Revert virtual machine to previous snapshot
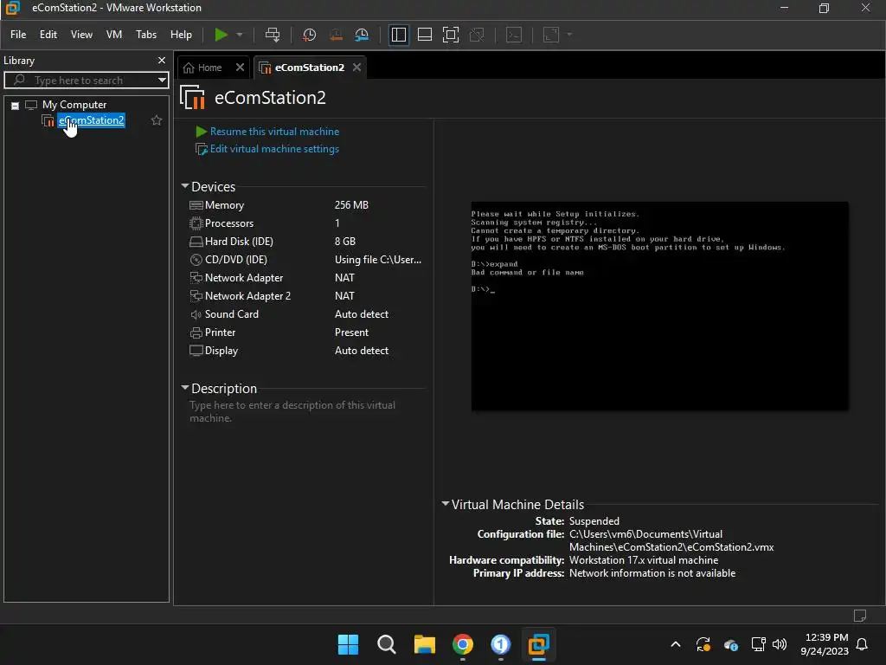The image size is (886, 665). click(336, 35)
